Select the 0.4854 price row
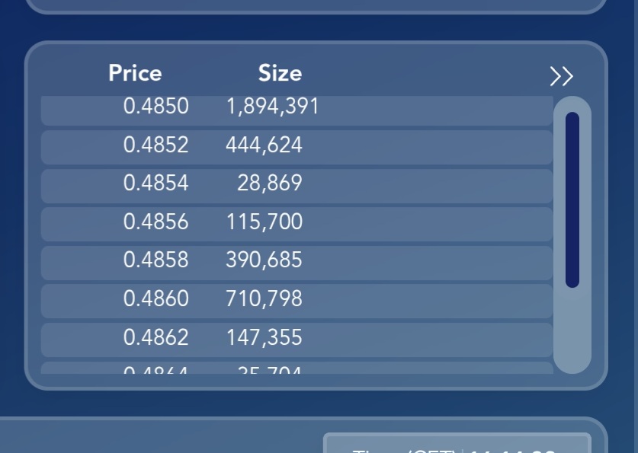638x453 pixels. (297, 186)
